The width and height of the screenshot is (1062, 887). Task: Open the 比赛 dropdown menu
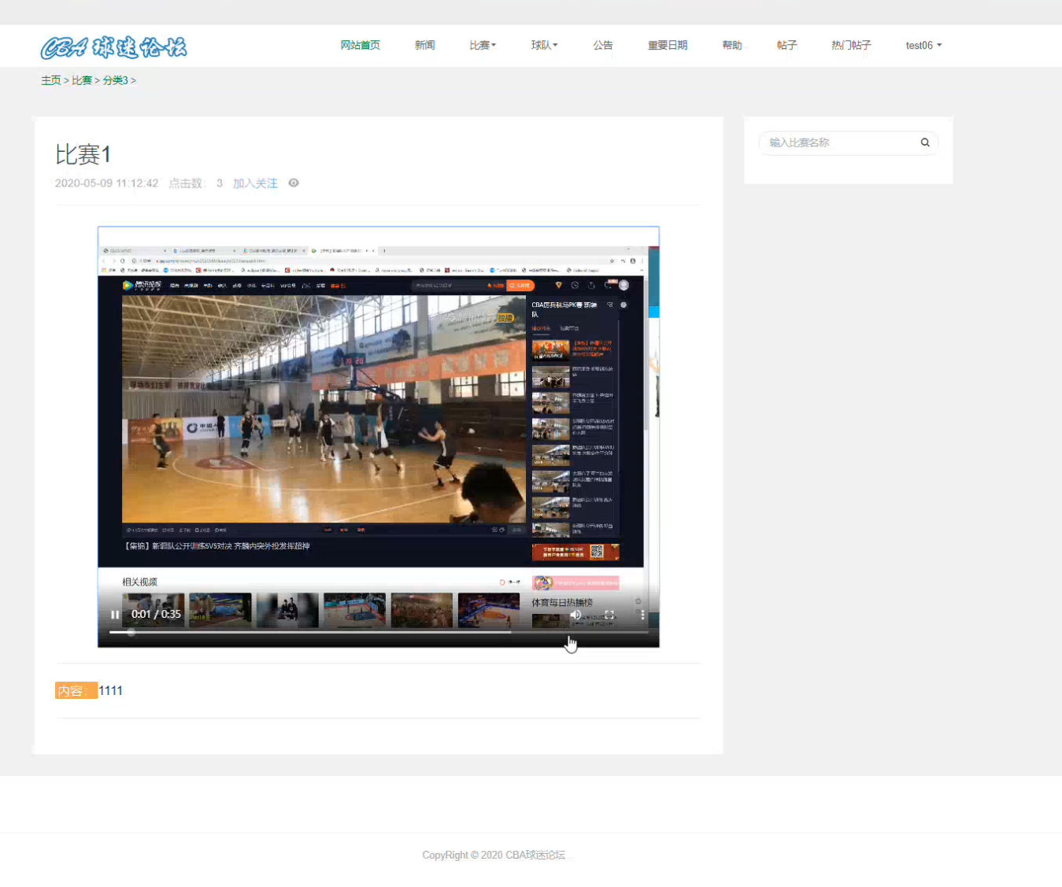(x=482, y=45)
